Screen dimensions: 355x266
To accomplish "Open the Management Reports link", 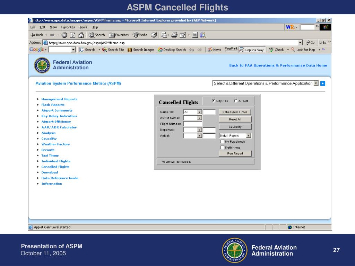I will (x=59, y=99).
